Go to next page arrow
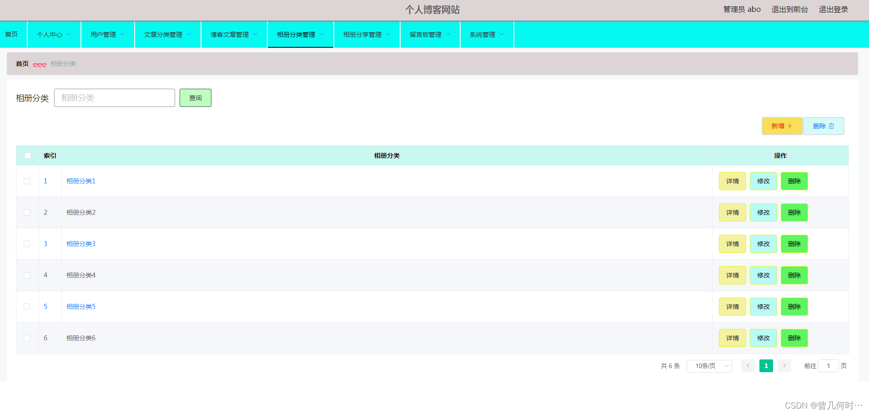Image resolution: width=869 pixels, height=414 pixels. tap(784, 366)
